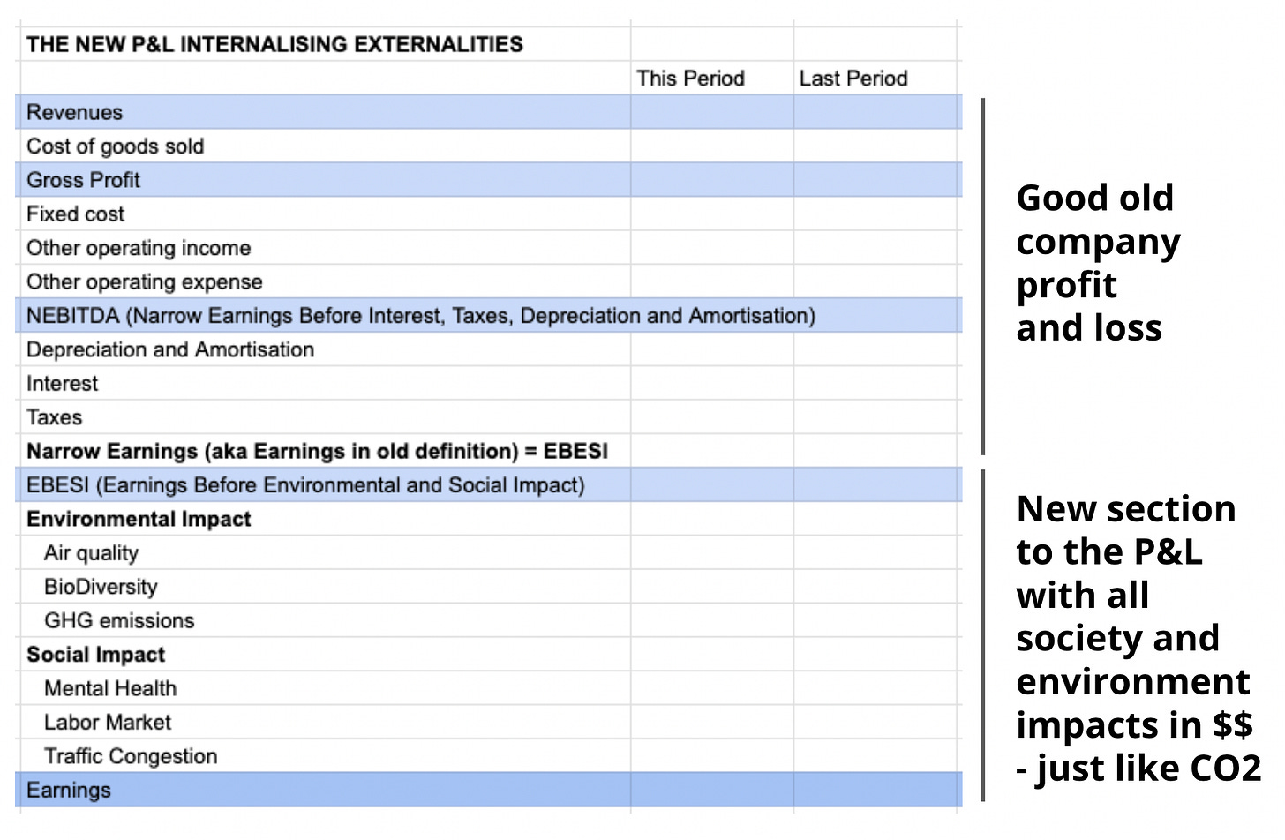Select the Last Period cell for Mental Health
The width and height of the screenshot is (1285, 840).
point(875,688)
